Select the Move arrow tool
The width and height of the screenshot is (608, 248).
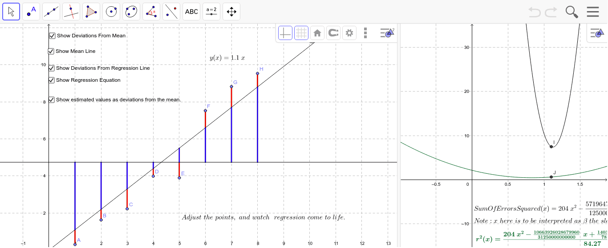(x=11, y=12)
